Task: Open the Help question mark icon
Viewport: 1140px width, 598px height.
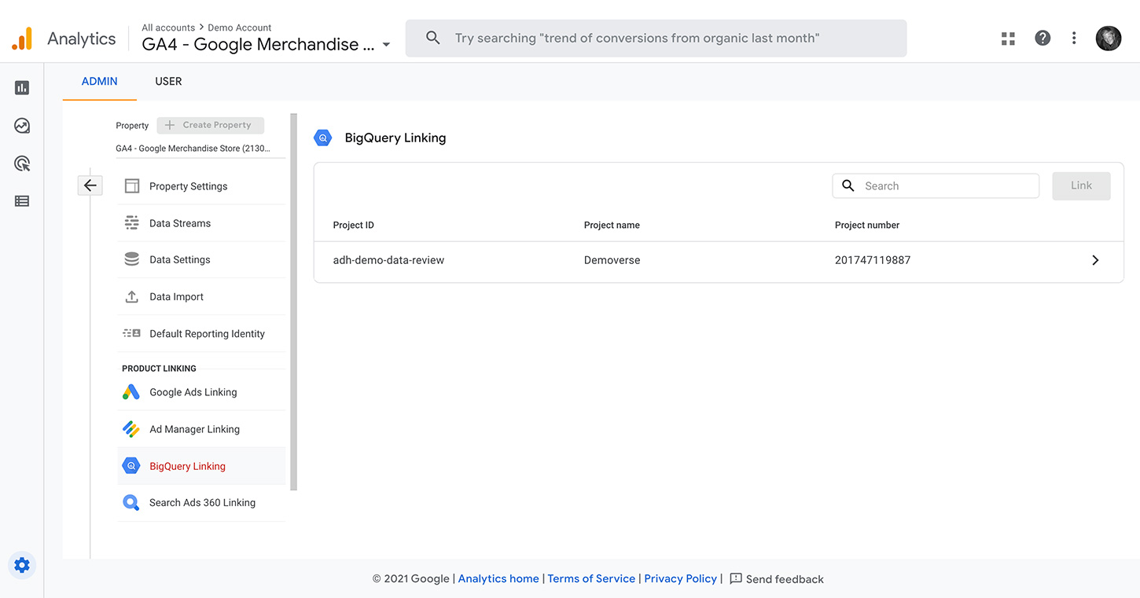Action: point(1043,38)
